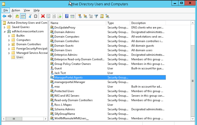
Task: Select the SillyGroupName group
Action: click(108, 114)
